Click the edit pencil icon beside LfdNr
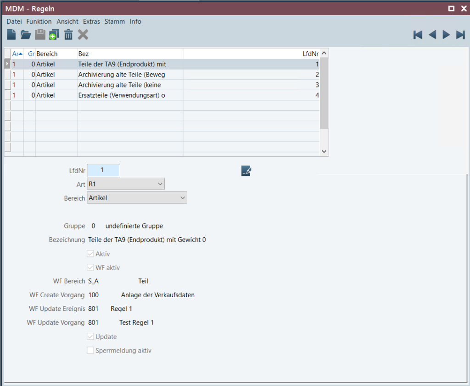 (x=246, y=171)
